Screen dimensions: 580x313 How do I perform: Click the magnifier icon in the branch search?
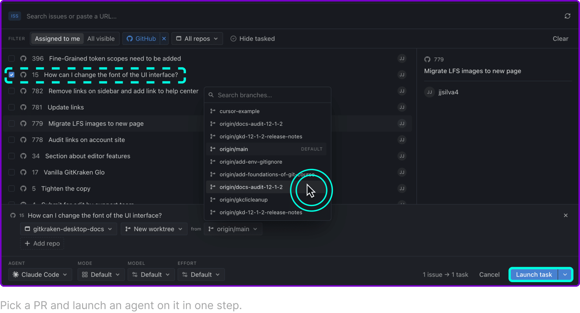[x=211, y=95]
